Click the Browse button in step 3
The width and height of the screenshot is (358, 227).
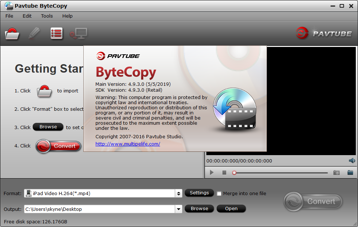(x=48, y=127)
